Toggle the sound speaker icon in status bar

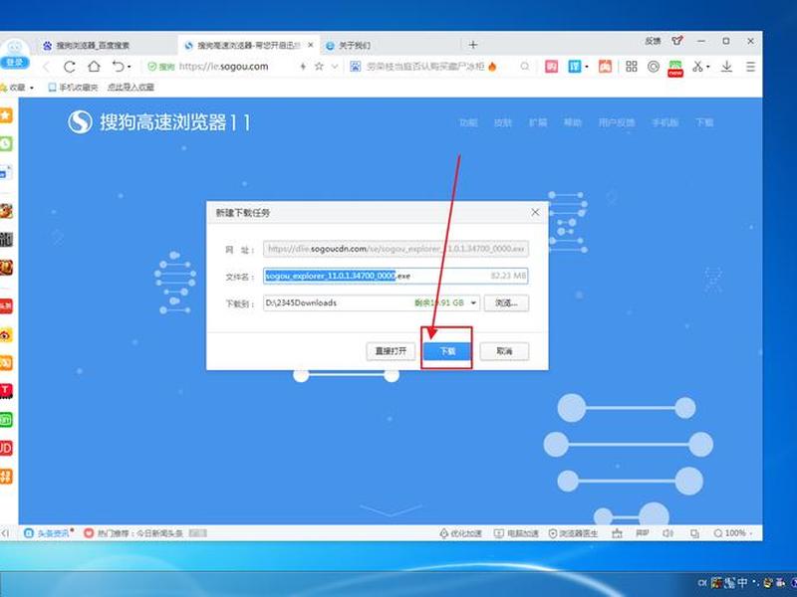(667, 533)
